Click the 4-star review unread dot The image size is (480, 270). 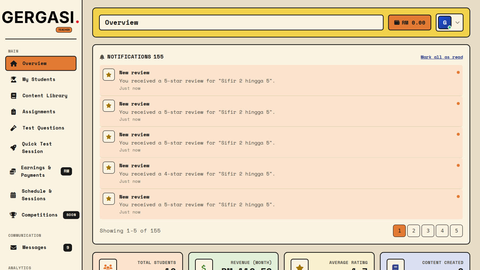coord(458,165)
